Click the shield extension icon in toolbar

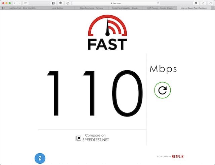click(60, 3)
